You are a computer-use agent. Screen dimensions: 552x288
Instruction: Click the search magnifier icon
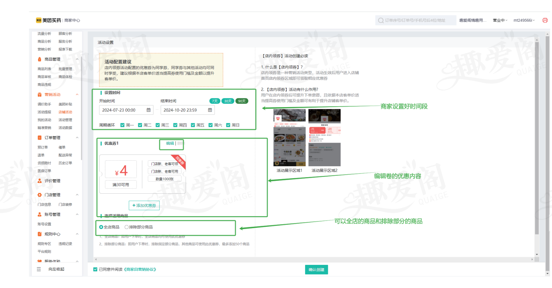381,21
